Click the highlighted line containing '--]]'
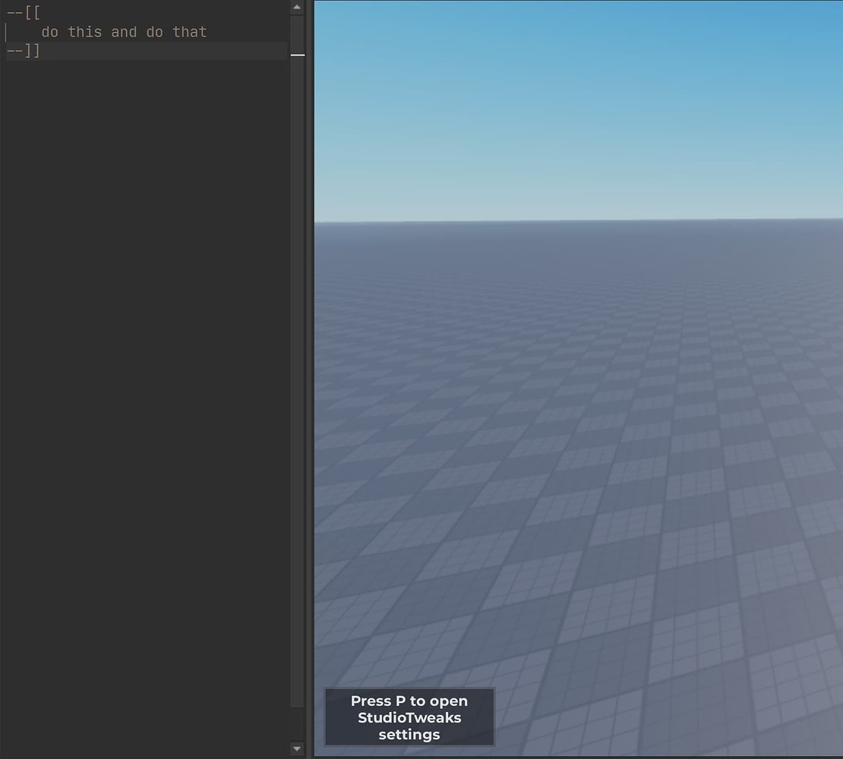The image size is (843, 759). (114, 50)
